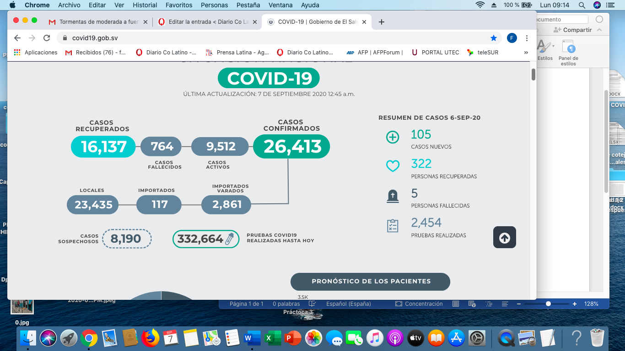Go back using the browser back arrow
Viewport: 625px width, 351px height.
[17, 38]
